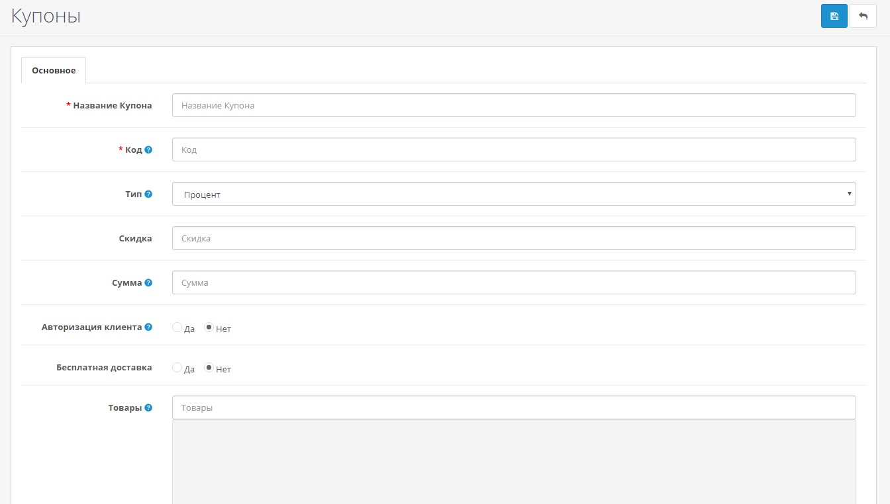Switch to the Основное tab

coord(54,70)
